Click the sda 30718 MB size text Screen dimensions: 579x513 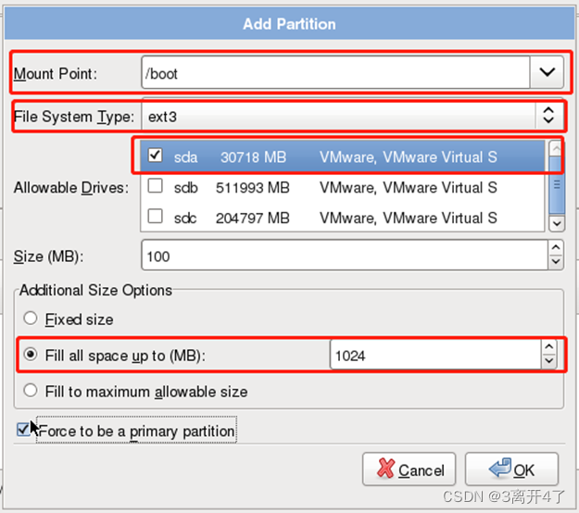(x=253, y=157)
